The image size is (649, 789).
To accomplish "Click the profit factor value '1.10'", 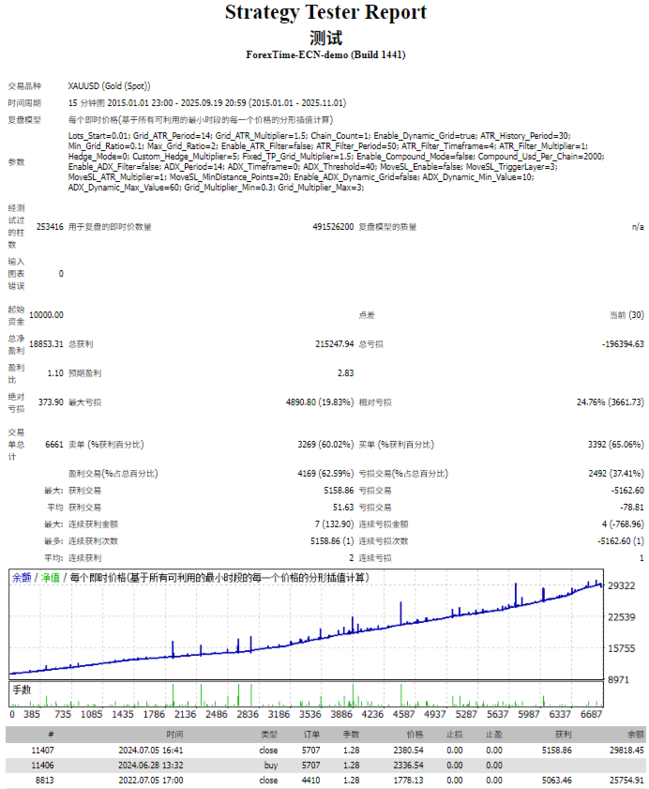I will (x=55, y=373).
